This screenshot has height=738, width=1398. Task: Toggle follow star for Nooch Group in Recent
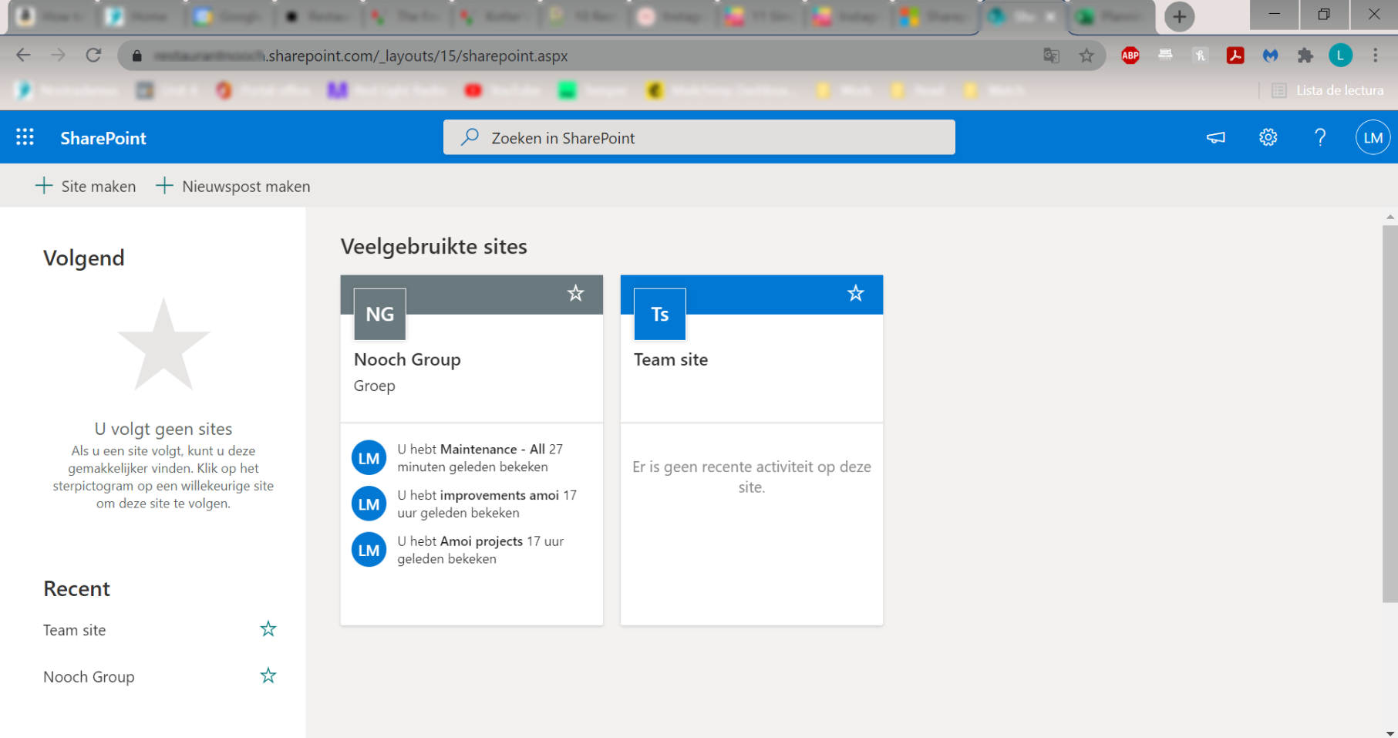(268, 676)
